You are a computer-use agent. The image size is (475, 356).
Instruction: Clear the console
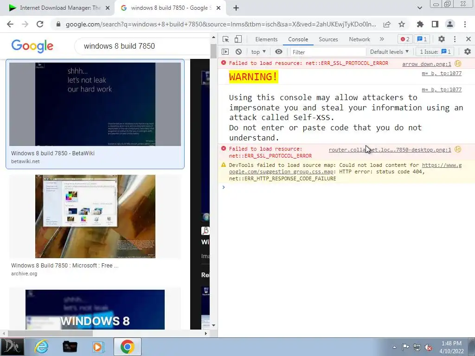point(239,52)
